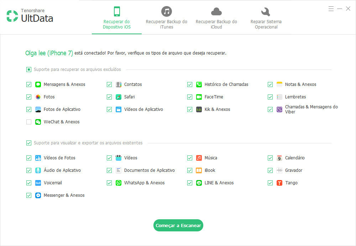
Task: Click the 'Gravador' label
Action: [294, 170]
